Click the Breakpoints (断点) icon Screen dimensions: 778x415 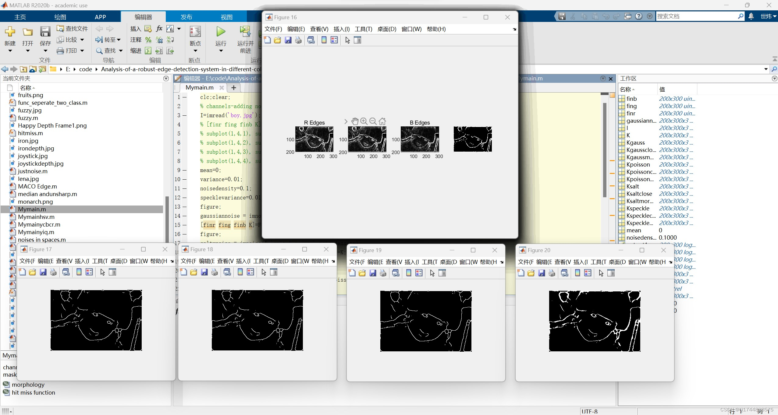coord(195,32)
